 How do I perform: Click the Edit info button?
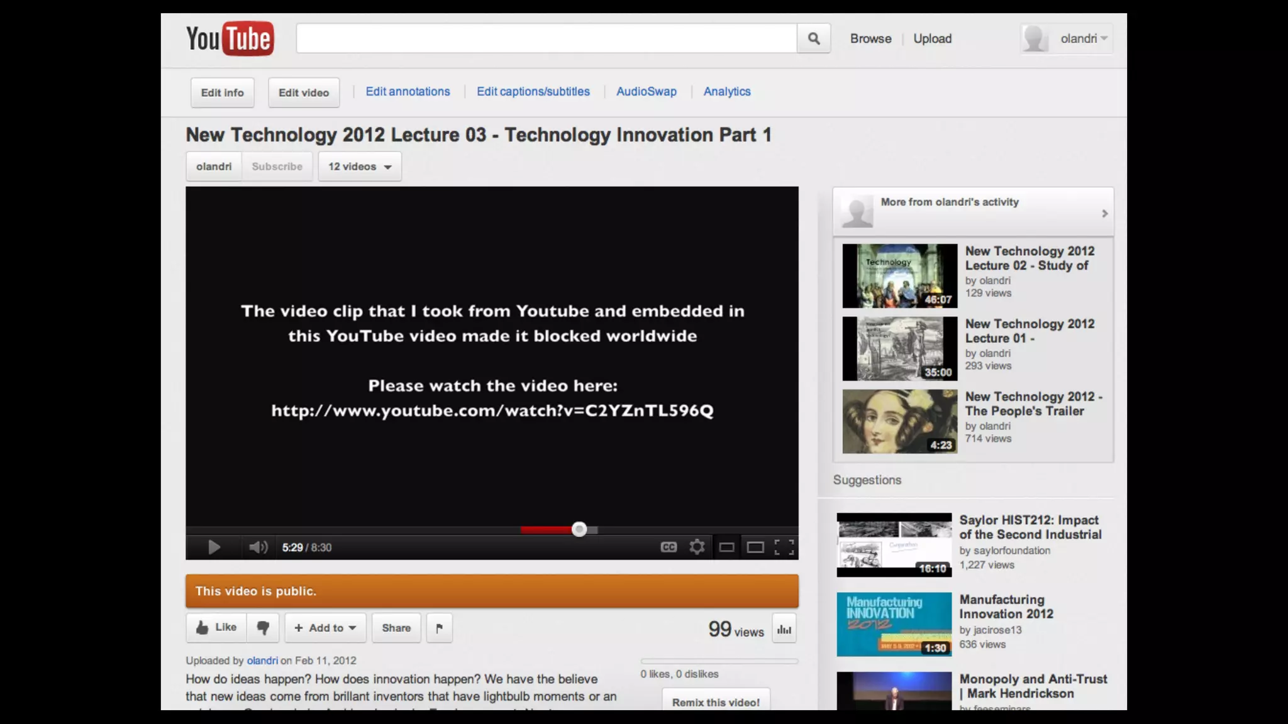[x=222, y=93]
